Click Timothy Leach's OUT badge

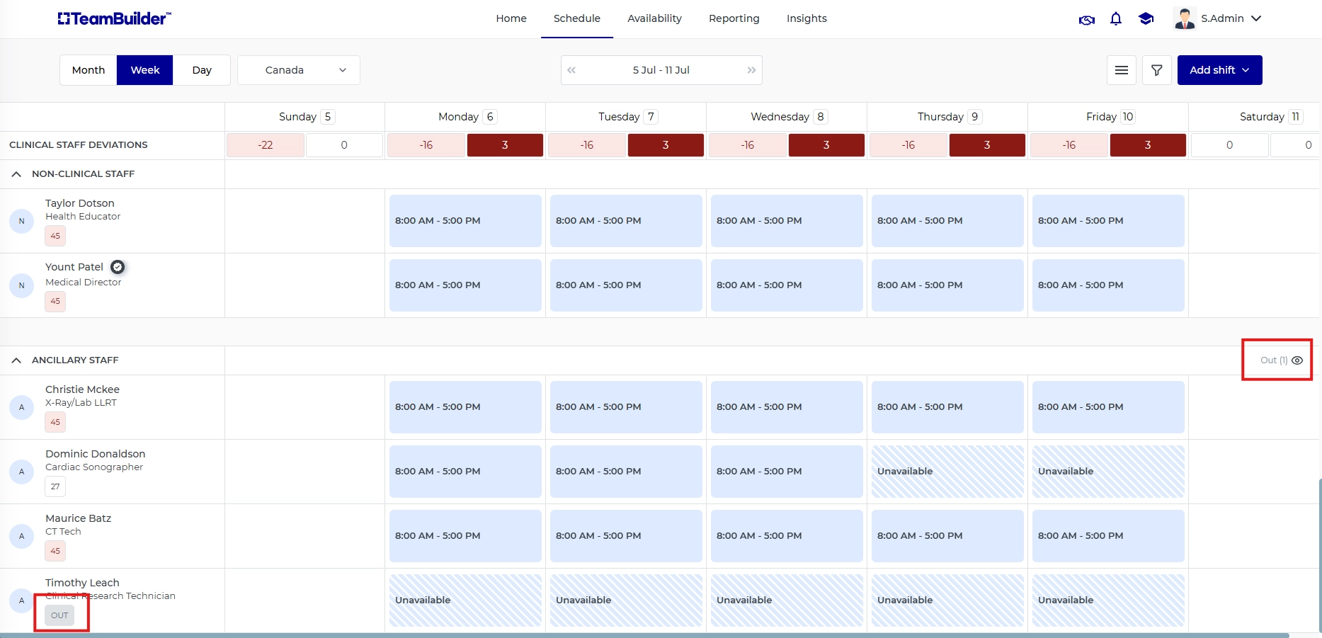click(x=59, y=615)
